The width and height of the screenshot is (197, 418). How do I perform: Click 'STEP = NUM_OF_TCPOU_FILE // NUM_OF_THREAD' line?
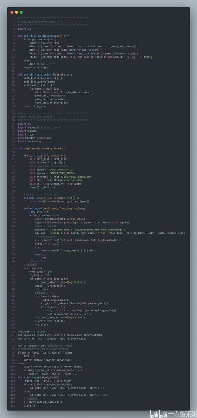(x=53, y=367)
